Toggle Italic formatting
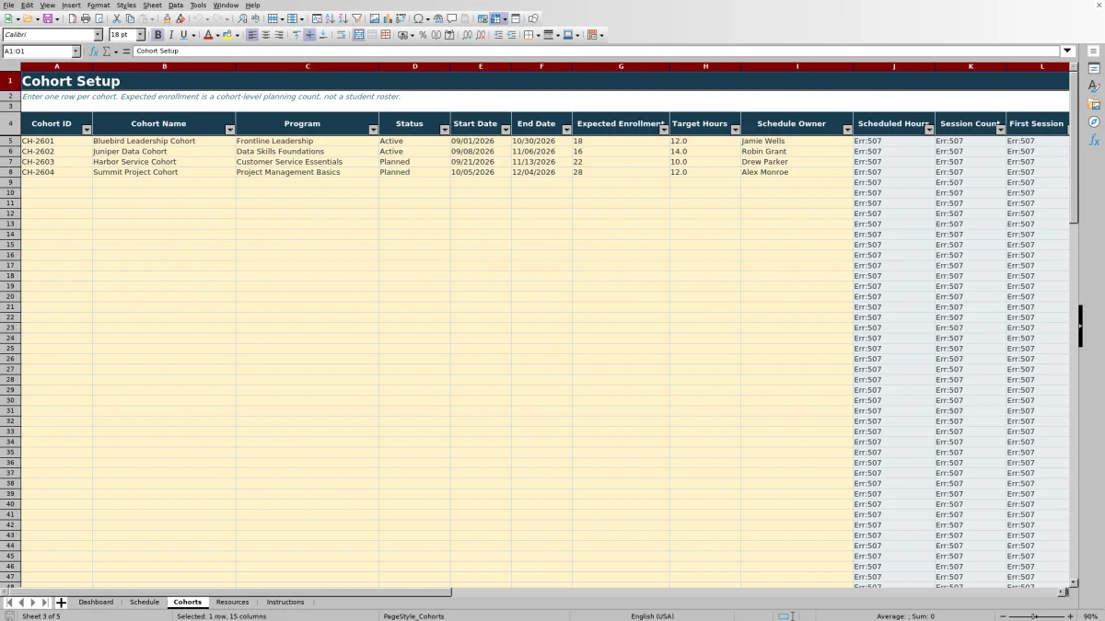Screen dimensions: 1105x621 coord(170,35)
